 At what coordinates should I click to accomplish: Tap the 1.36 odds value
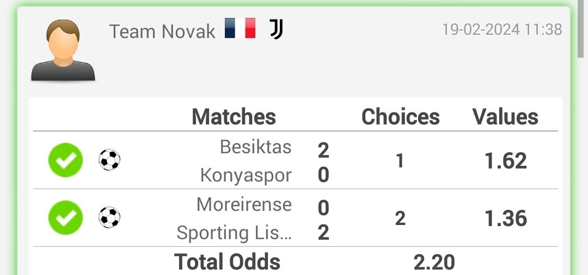(x=506, y=218)
